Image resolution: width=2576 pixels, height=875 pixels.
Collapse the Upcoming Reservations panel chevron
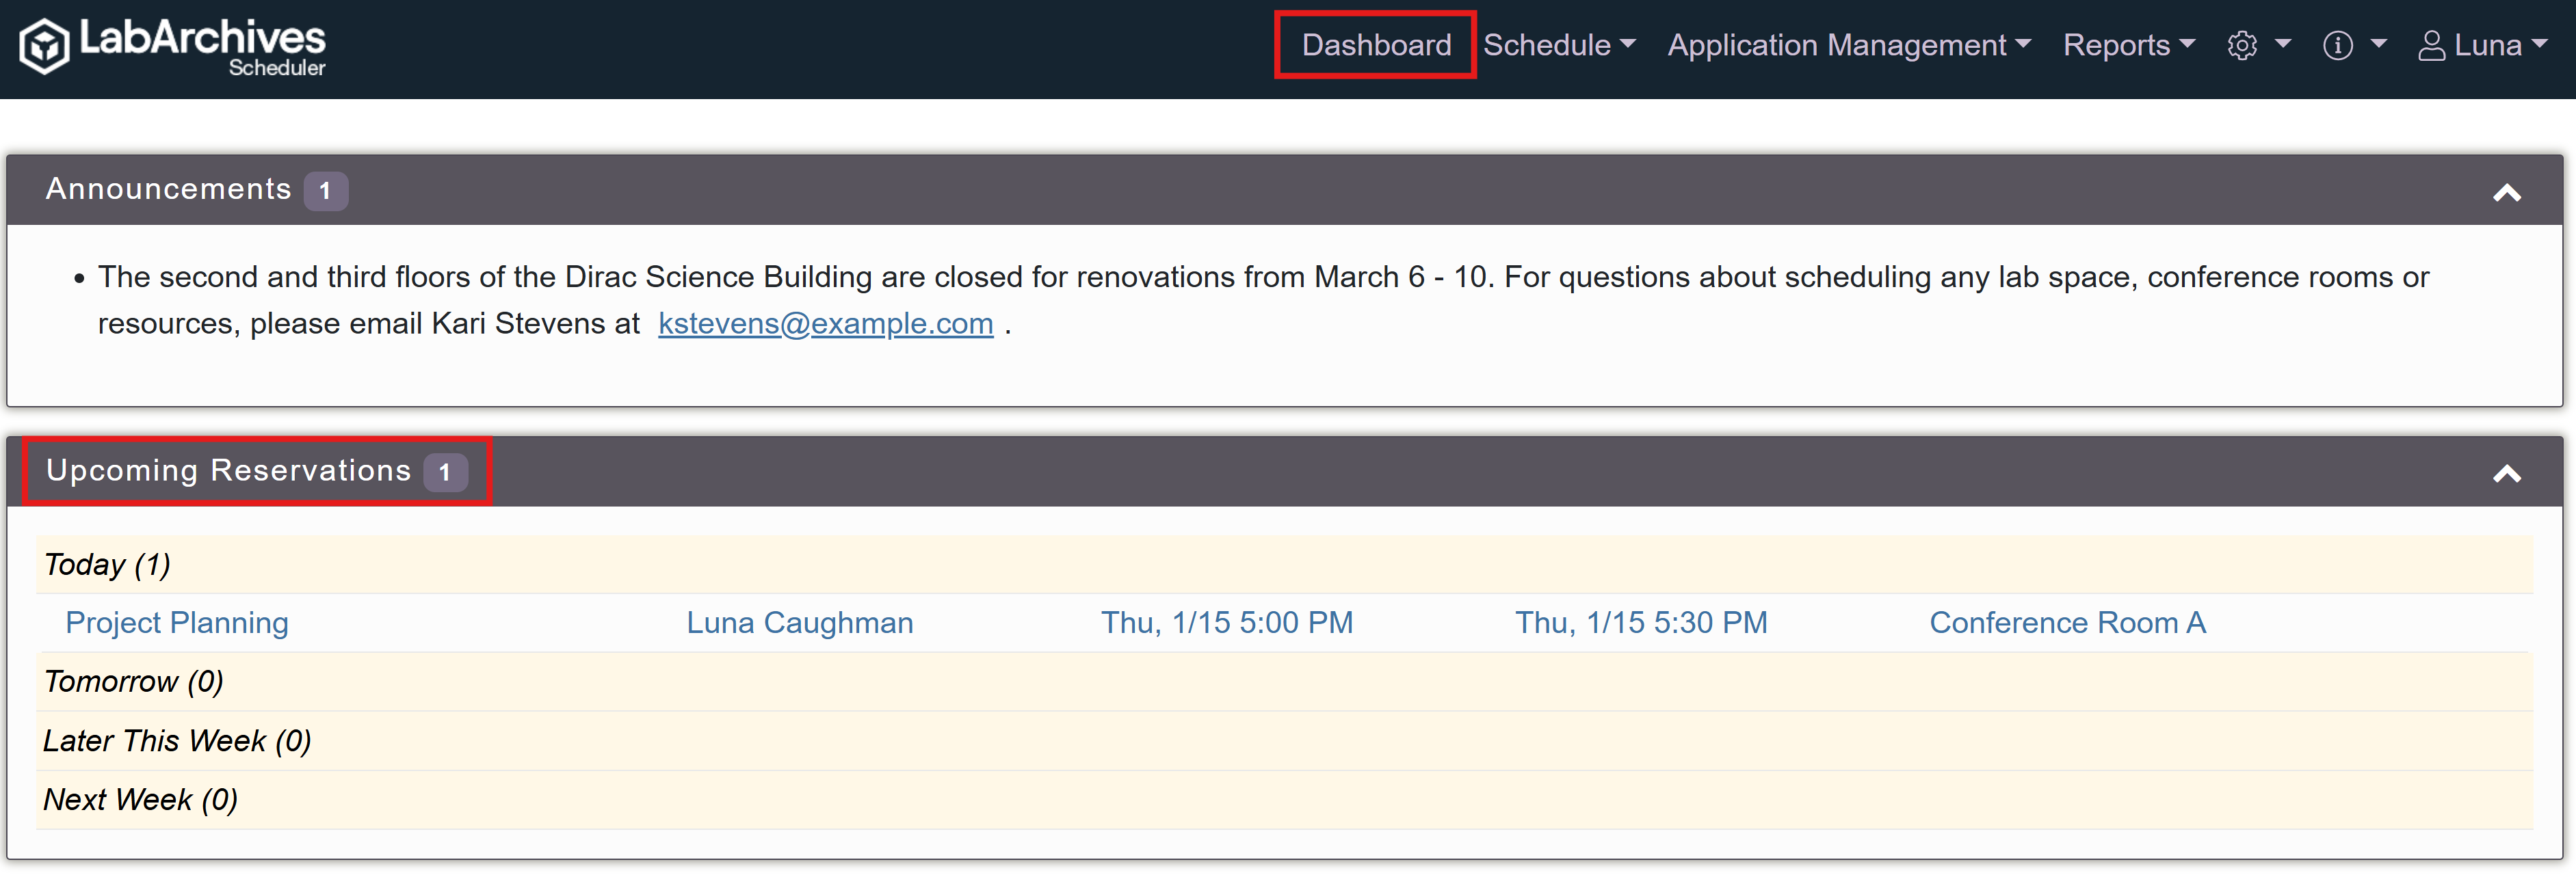[x=2506, y=474]
